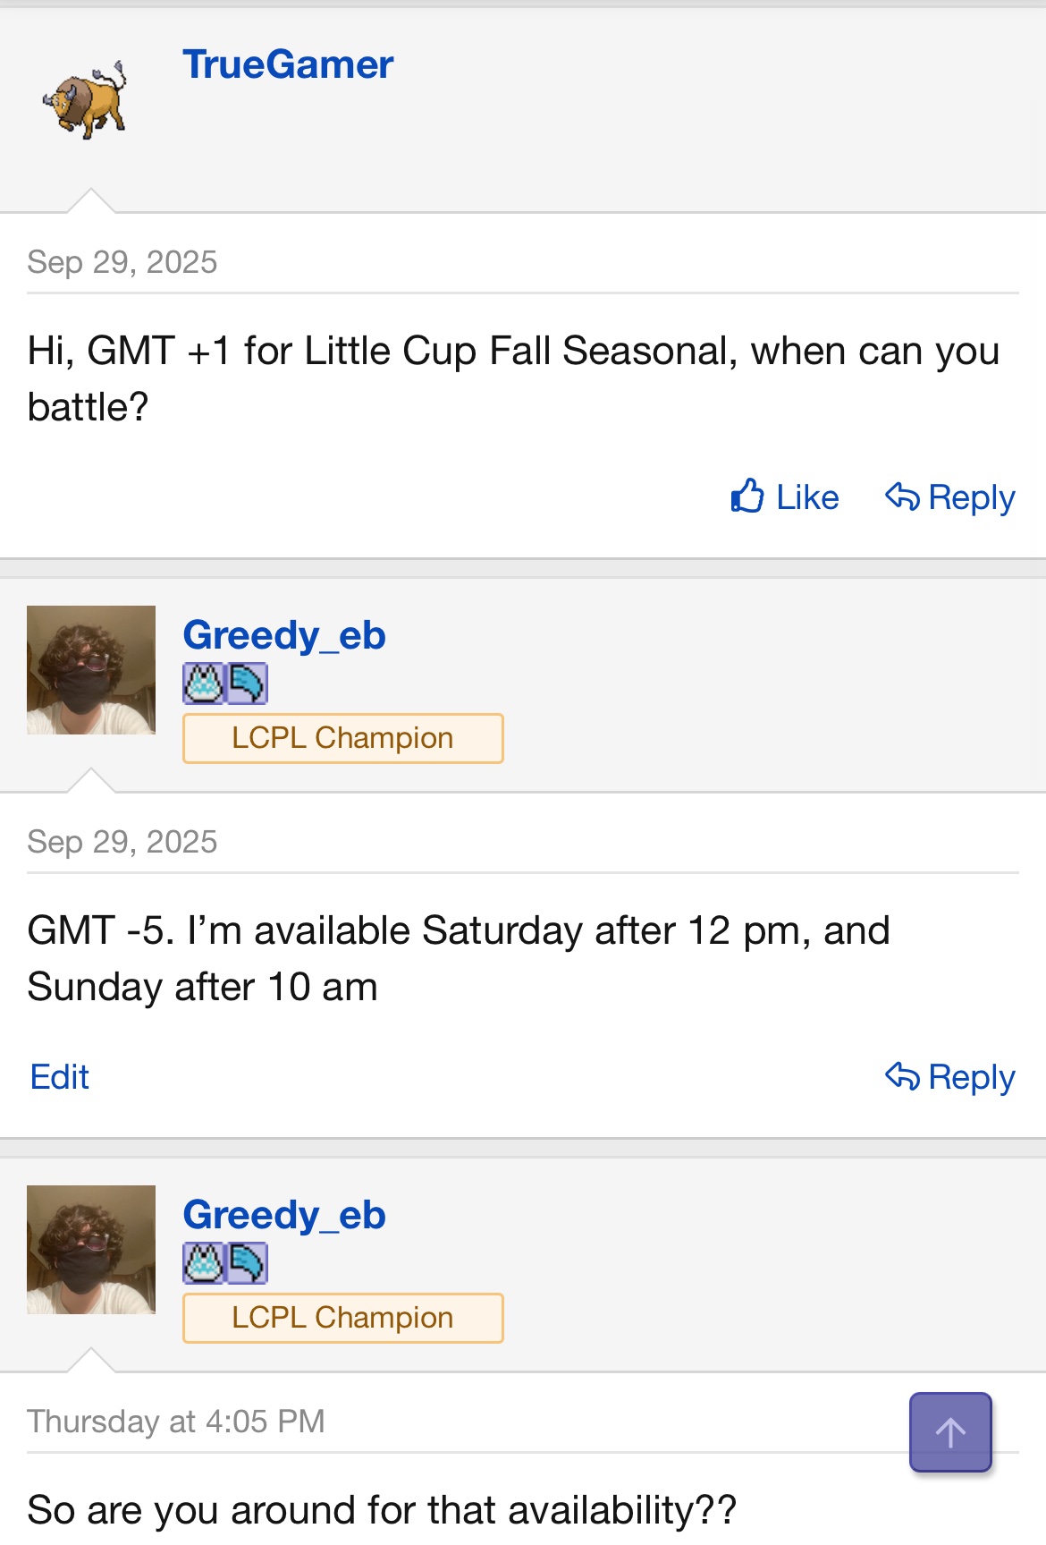Screen dimensions: 1046x1545
Task: Open the Thursday at 4:05 PM timestamp
Action: (x=176, y=1422)
